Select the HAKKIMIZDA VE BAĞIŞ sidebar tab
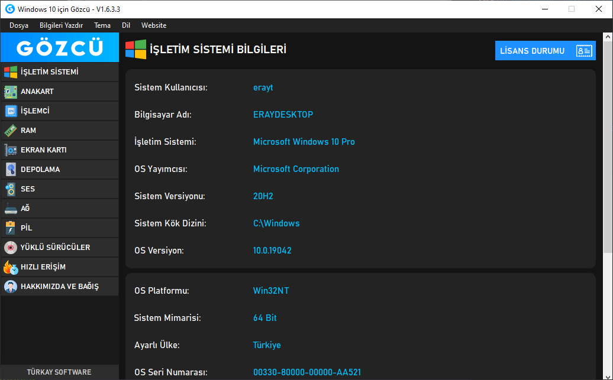The width and height of the screenshot is (613, 380). coord(60,287)
